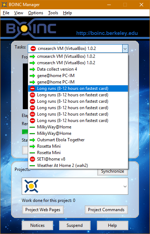The width and height of the screenshot is (150, 234).
Task: Select the last Long runs task in list
Action: (78, 121)
